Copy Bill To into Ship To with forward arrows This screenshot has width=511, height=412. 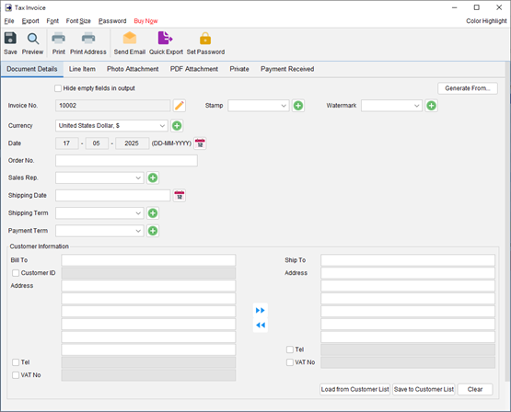pyautogui.click(x=261, y=311)
